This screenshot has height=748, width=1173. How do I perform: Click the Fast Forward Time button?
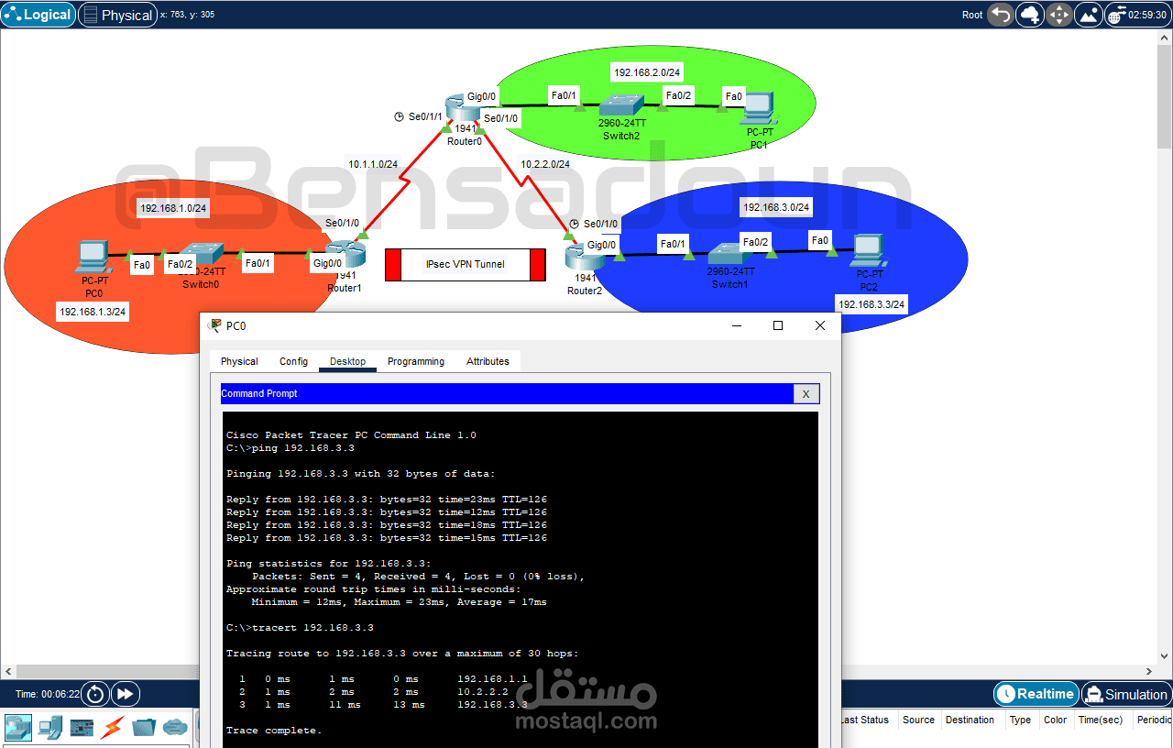tap(126, 694)
